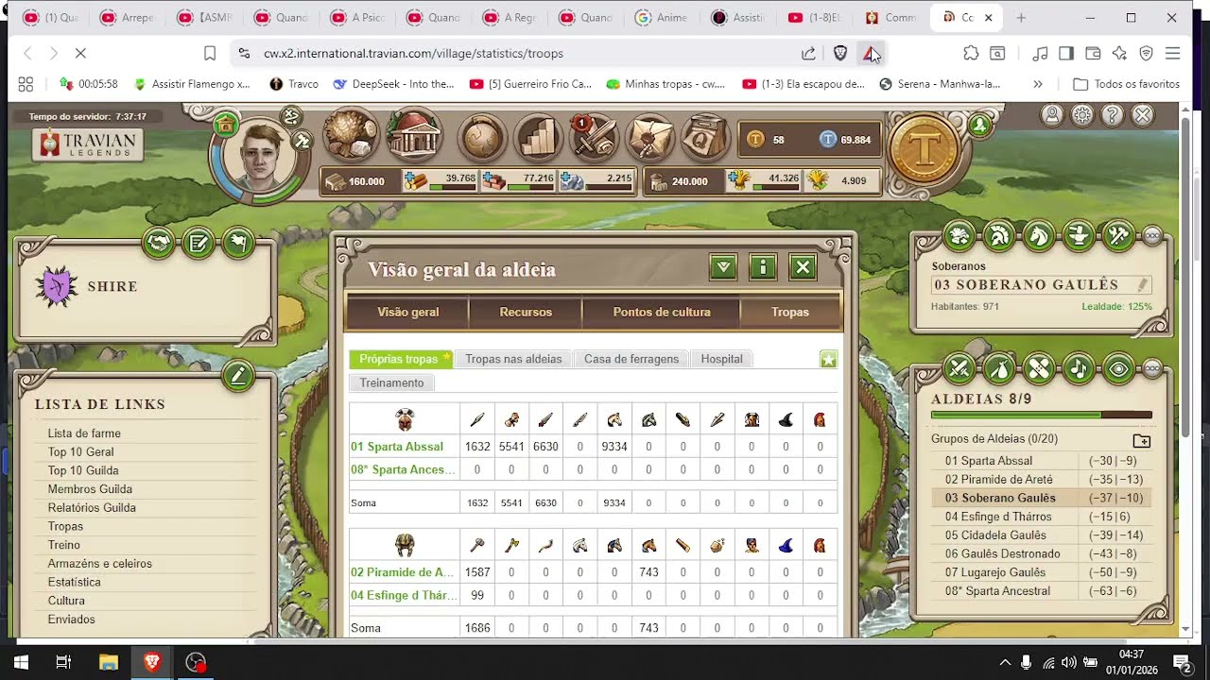Toggle the favorite star on Próprias tropas
Screen dimensions: 1210x680
pyautogui.click(x=446, y=357)
